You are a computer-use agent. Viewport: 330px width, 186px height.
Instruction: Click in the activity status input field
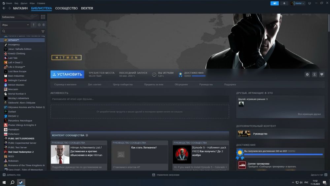click(140, 99)
